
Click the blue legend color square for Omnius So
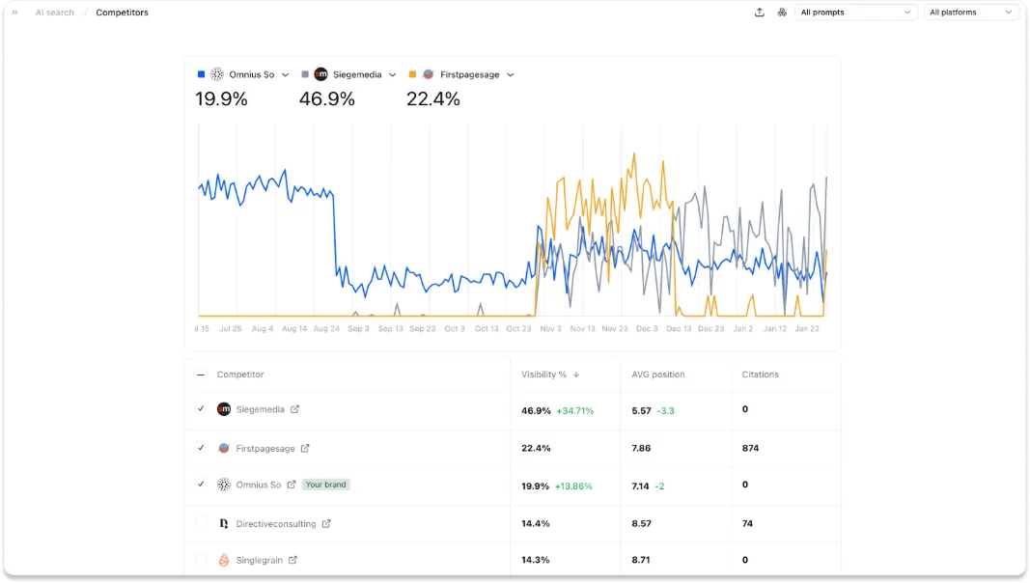pyautogui.click(x=201, y=73)
